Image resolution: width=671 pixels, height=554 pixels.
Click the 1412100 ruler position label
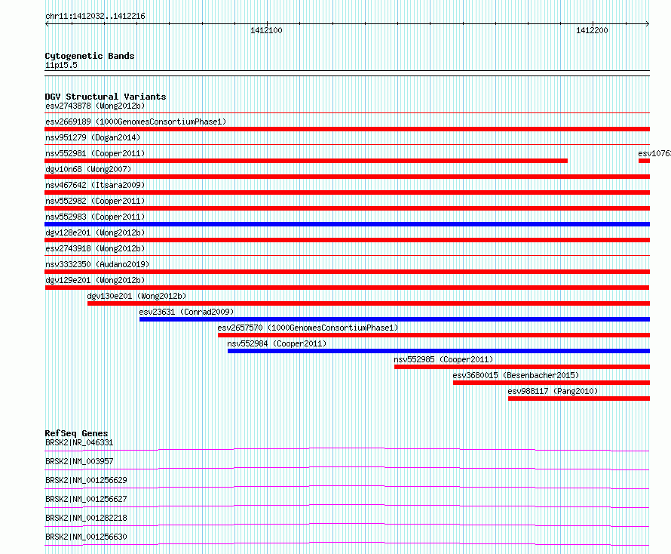click(266, 30)
